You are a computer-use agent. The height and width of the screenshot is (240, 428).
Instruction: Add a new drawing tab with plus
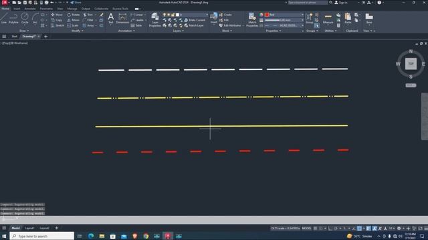tap(46, 37)
